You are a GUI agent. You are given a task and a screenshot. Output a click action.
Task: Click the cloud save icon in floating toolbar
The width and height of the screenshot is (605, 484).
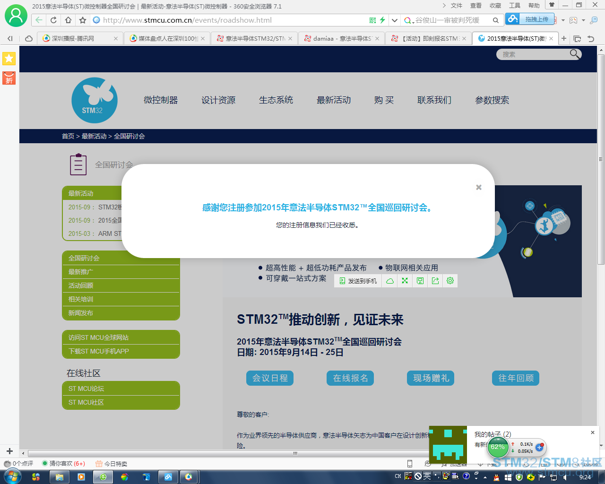[x=390, y=281]
